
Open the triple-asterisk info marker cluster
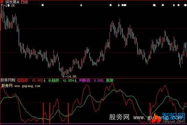[x=124, y=5]
